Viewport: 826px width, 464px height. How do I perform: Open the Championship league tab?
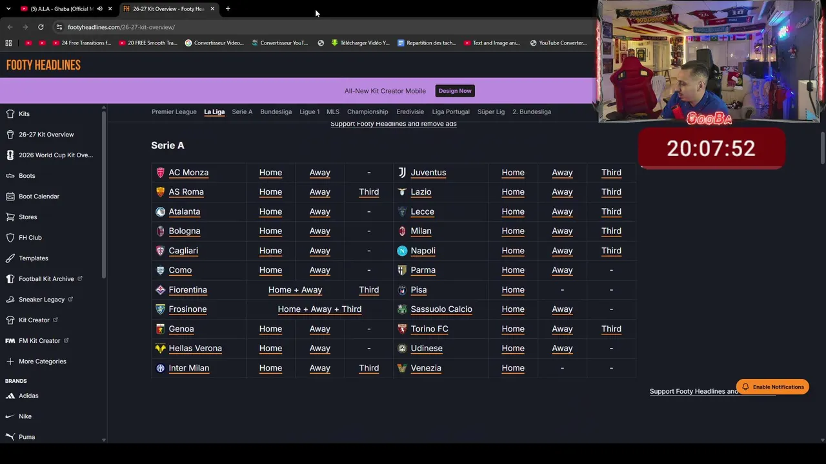pyautogui.click(x=368, y=112)
